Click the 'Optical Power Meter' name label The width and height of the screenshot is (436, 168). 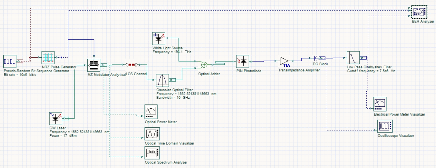[161, 122]
